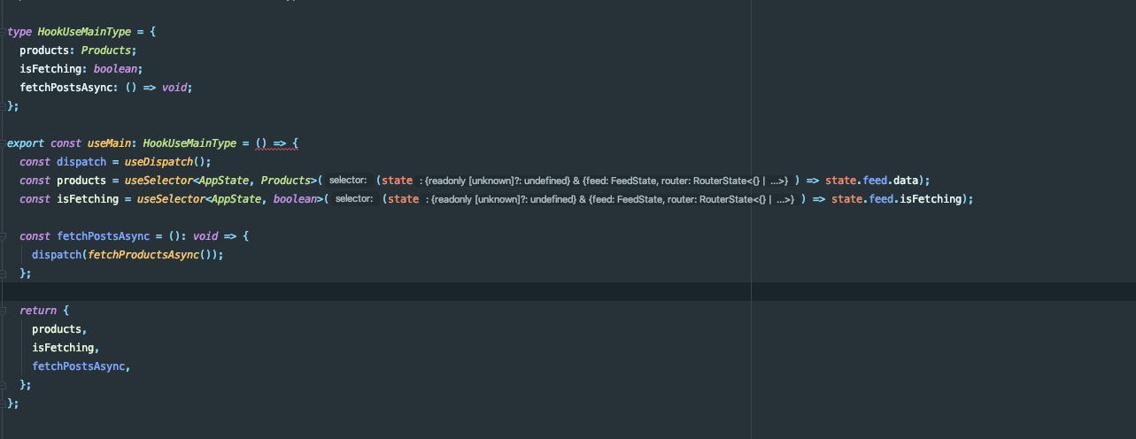
Task: Collapse the HookUseMainType type block fold marker
Action: pos(4,32)
